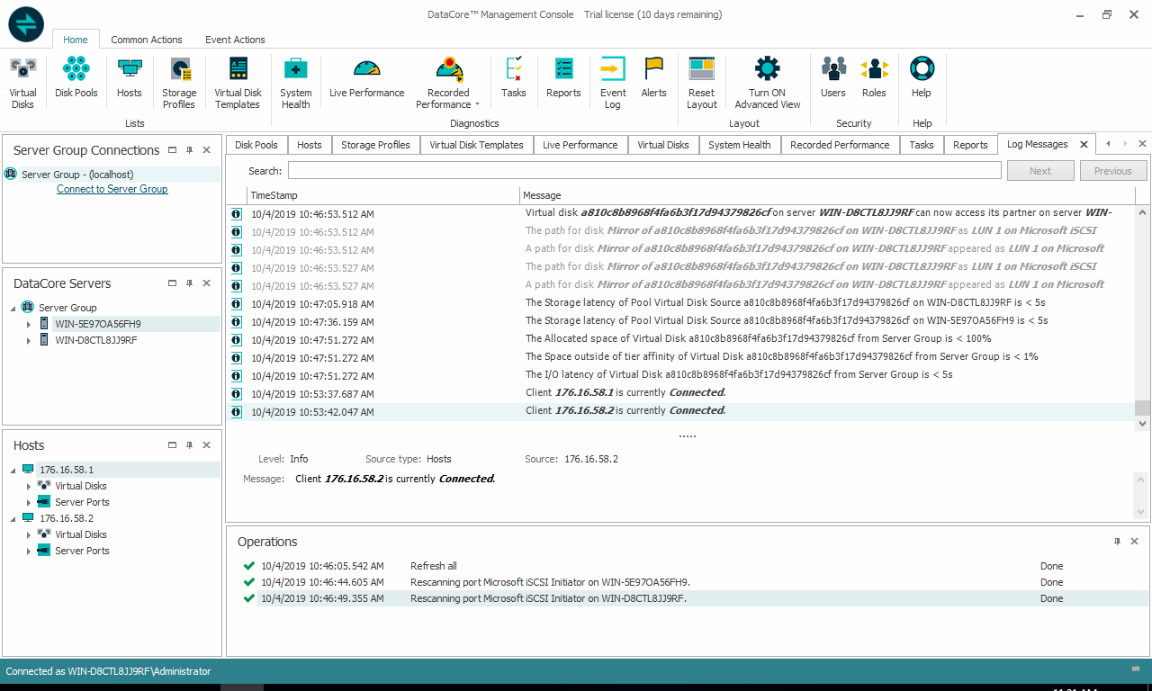The image size is (1152, 691).
Task: Pin the Operations panel
Action: coord(1117,542)
